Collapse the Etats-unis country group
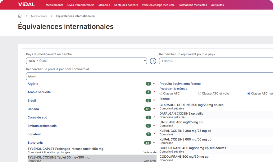This screenshot has height=162, width=273. [x=35, y=143]
